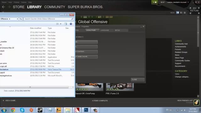
Task: Switch to the LOCAL FILES tab
Action: 92,30
